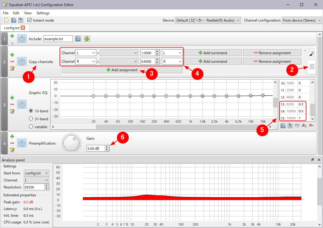
Task: Click the Add assignment button
Action: [x=122, y=70]
